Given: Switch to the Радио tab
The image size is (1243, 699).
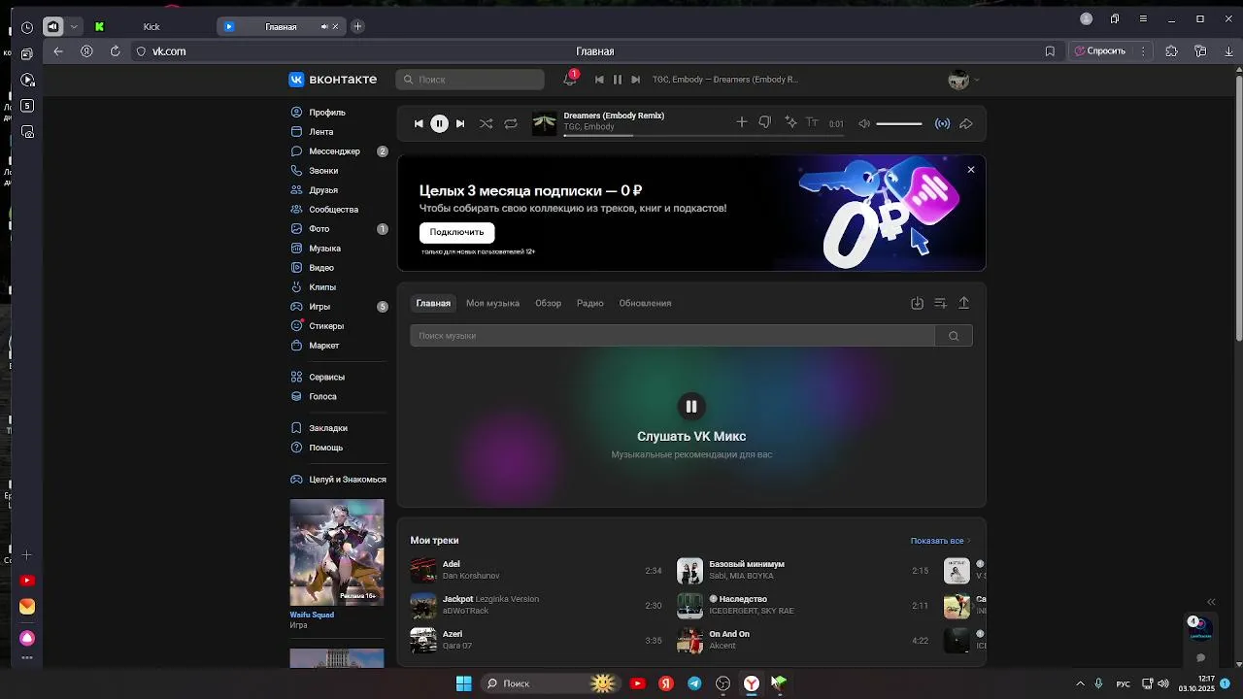Looking at the screenshot, I should [x=589, y=303].
